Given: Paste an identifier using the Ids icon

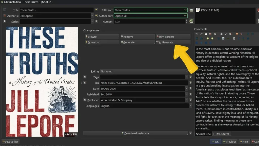Looking at the screenshot, I should (85, 83).
